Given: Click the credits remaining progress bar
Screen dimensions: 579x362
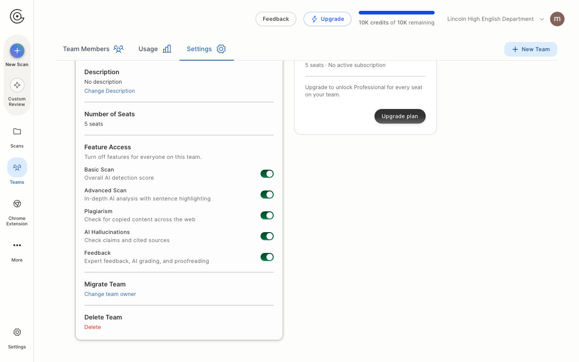Looking at the screenshot, I should click(x=397, y=13).
